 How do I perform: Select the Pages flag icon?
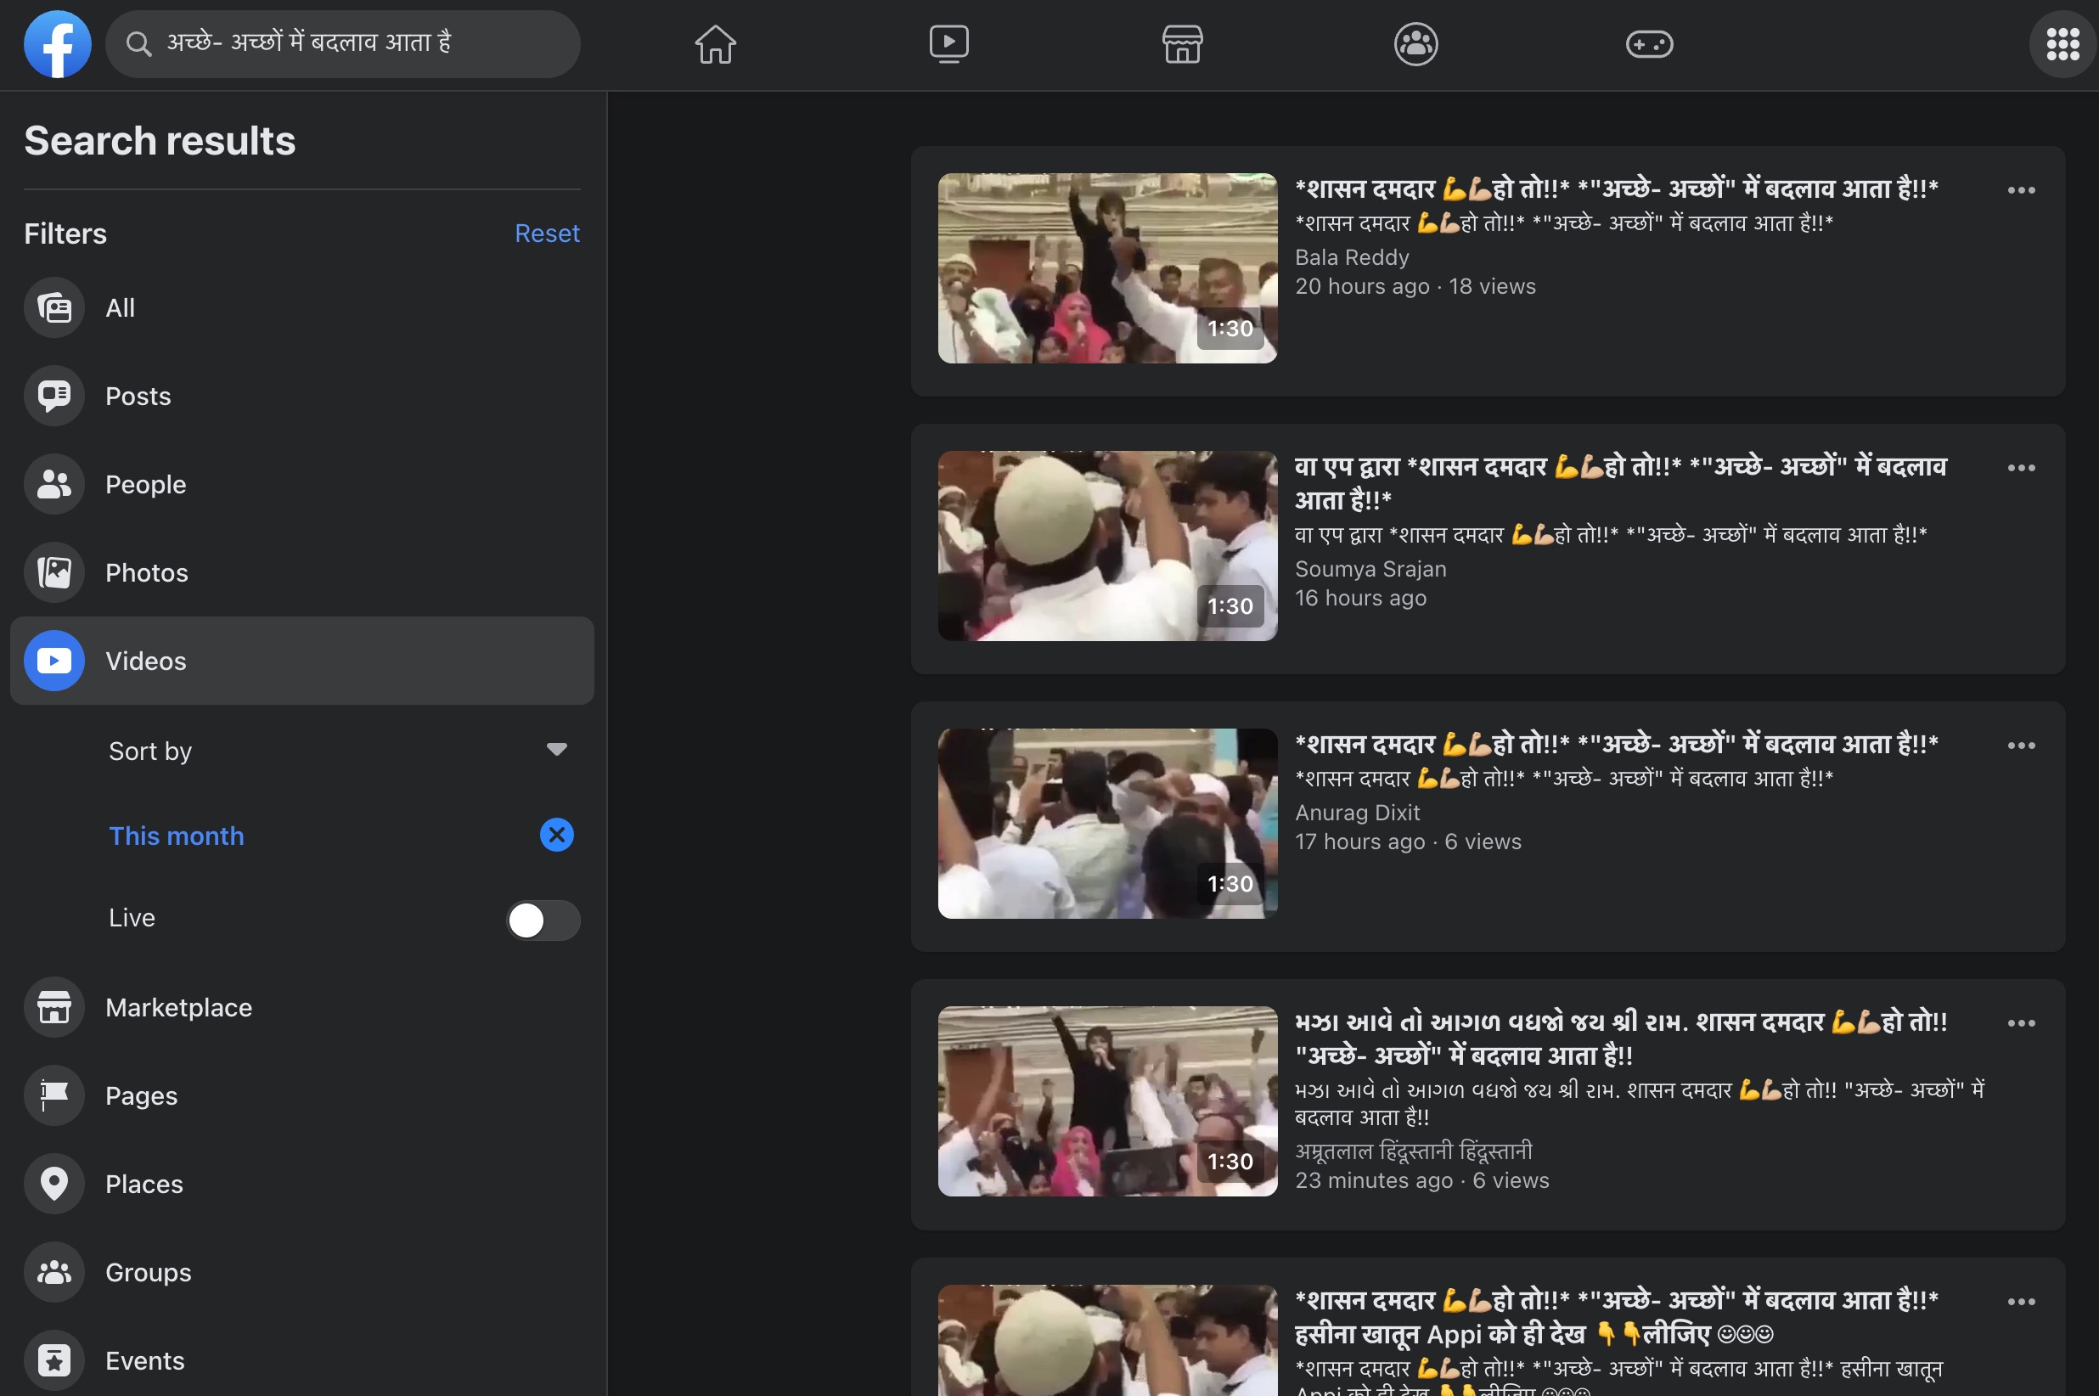click(x=54, y=1095)
